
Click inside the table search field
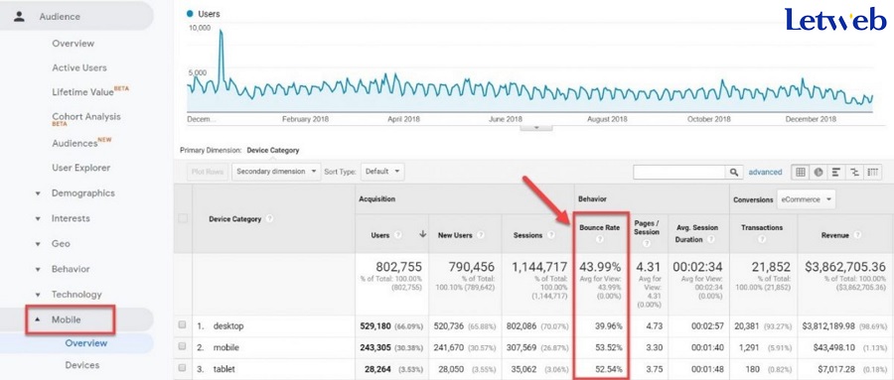coord(679,172)
